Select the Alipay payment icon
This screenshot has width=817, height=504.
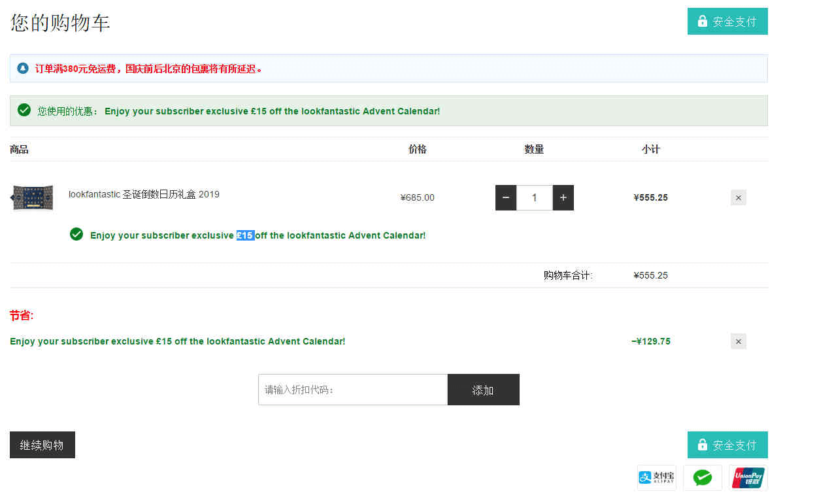tap(657, 478)
